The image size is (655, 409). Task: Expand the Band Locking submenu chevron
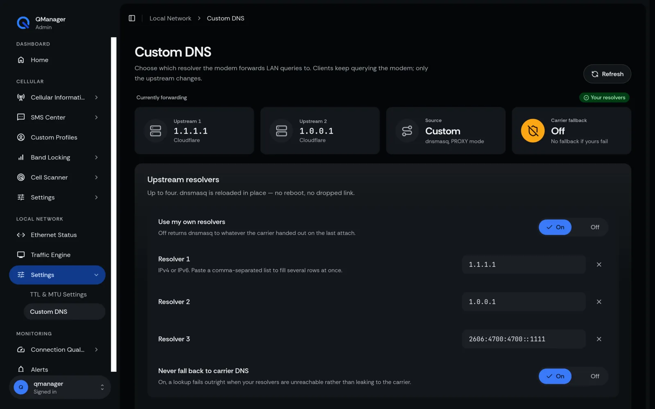96,157
